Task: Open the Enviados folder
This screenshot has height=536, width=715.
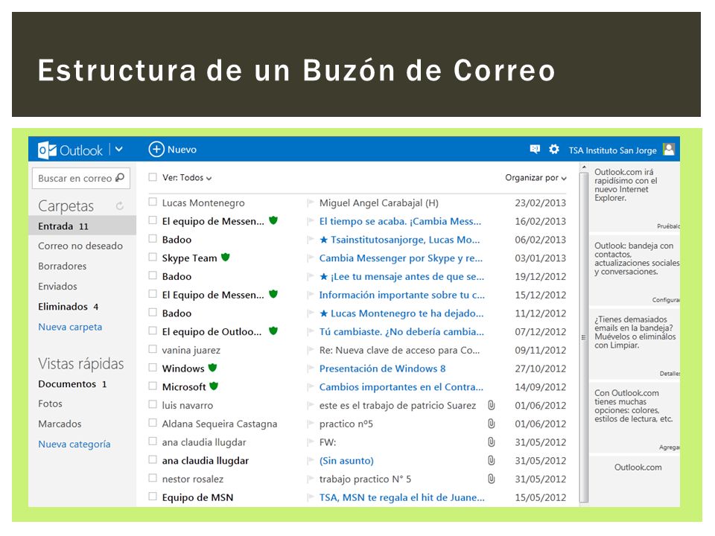Action: click(57, 286)
